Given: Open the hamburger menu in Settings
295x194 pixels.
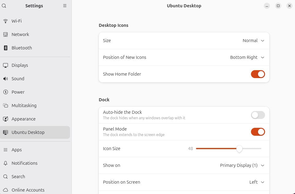Looking at the screenshot, I should 65,5.
